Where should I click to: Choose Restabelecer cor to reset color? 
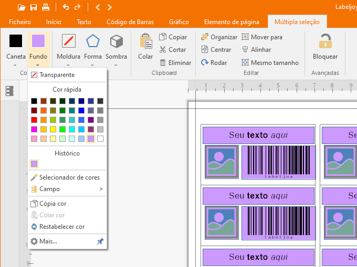pyautogui.click(x=67, y=227)
